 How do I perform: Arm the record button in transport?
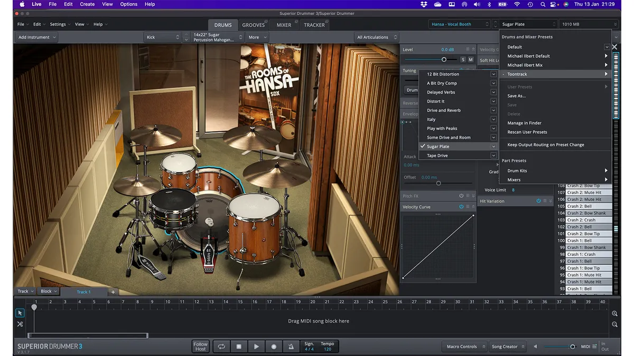coord(274,347)
